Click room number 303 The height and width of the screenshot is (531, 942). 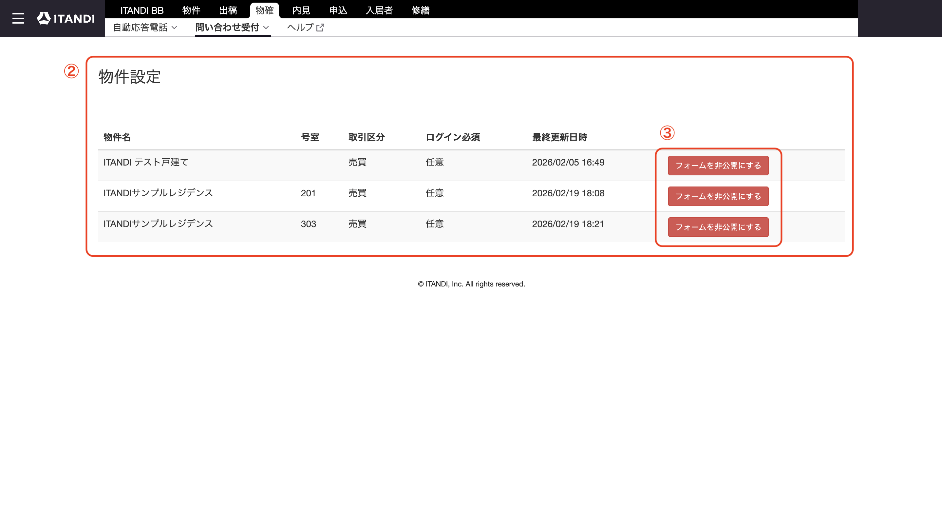click(x=308, y=224)
